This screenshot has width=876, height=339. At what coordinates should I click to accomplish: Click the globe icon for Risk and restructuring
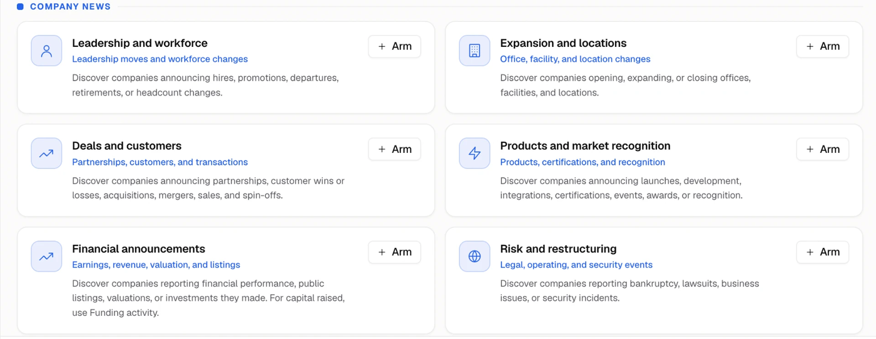[x=474, y=257]
